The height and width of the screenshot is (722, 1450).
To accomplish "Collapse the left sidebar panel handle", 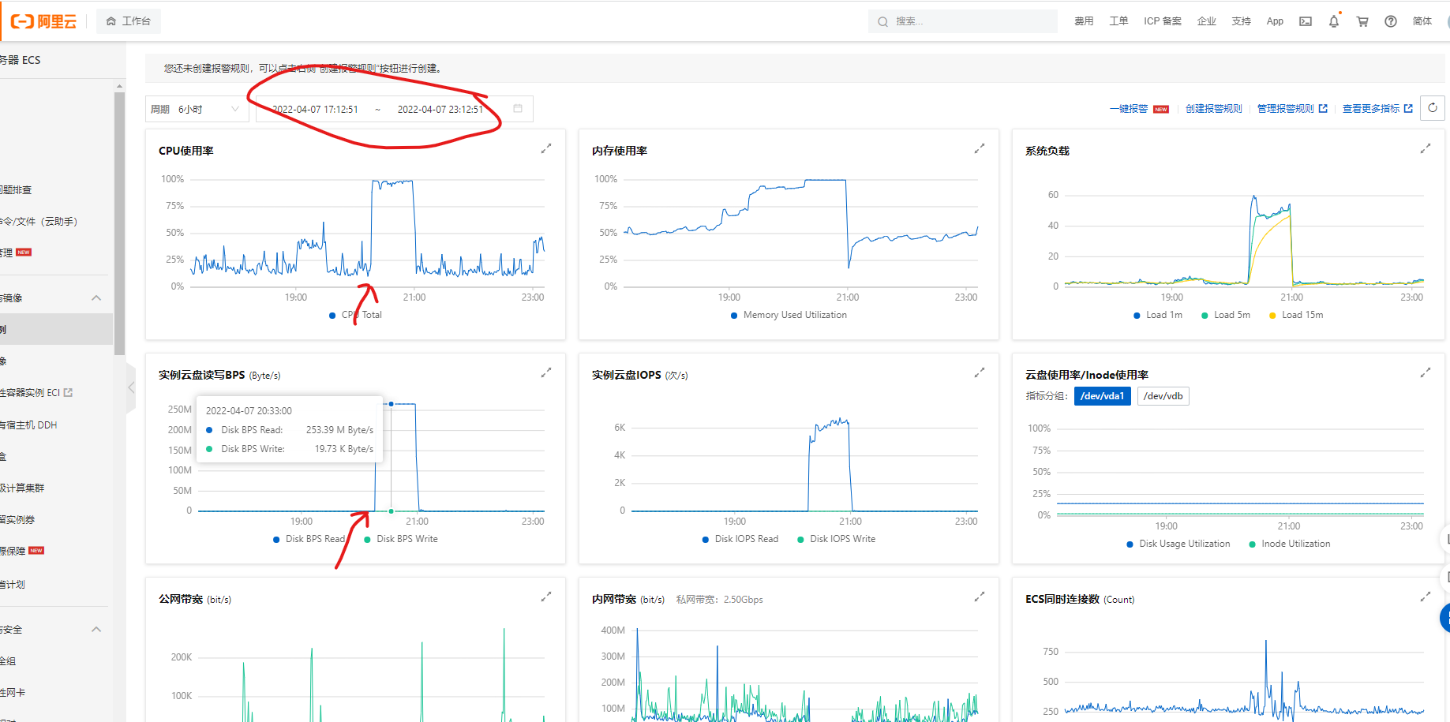I will point(131,387).
